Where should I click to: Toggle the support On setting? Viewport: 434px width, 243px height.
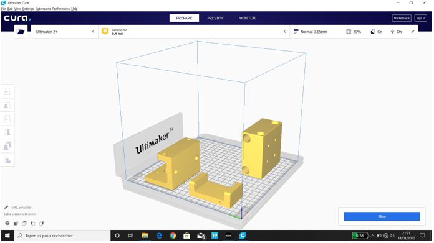tap(377, 32)
